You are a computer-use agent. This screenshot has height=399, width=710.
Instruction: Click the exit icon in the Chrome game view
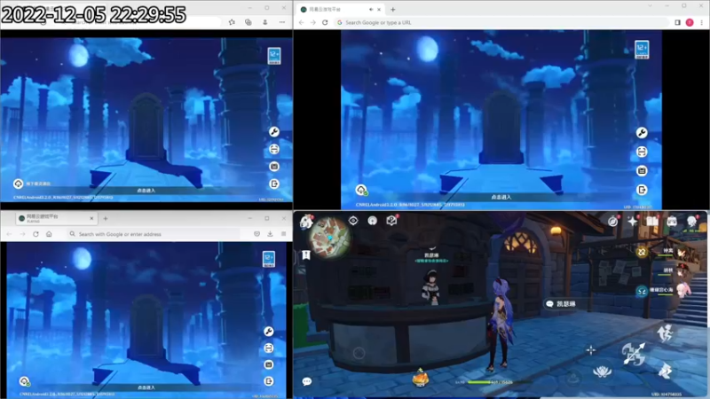click(642, 190)
